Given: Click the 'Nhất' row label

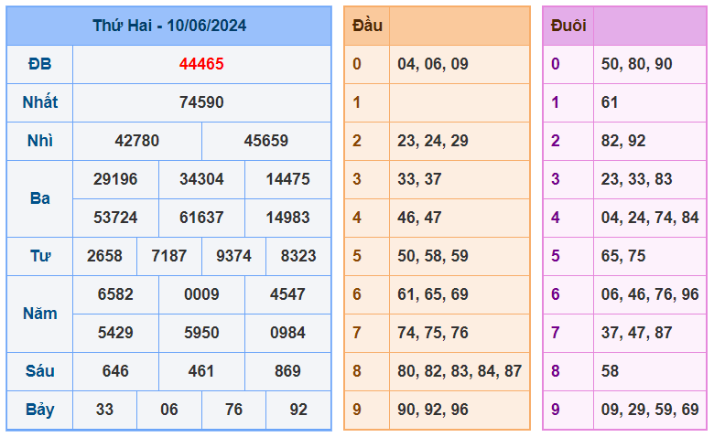Looking at the screenshot, I should (39, 102).
